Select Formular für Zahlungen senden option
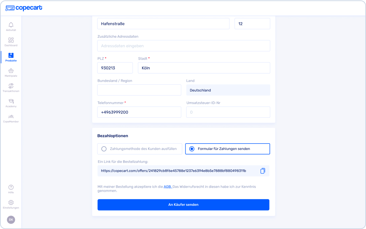The width and height of the screenshot is (366, 229). click(x=228, y=149)
